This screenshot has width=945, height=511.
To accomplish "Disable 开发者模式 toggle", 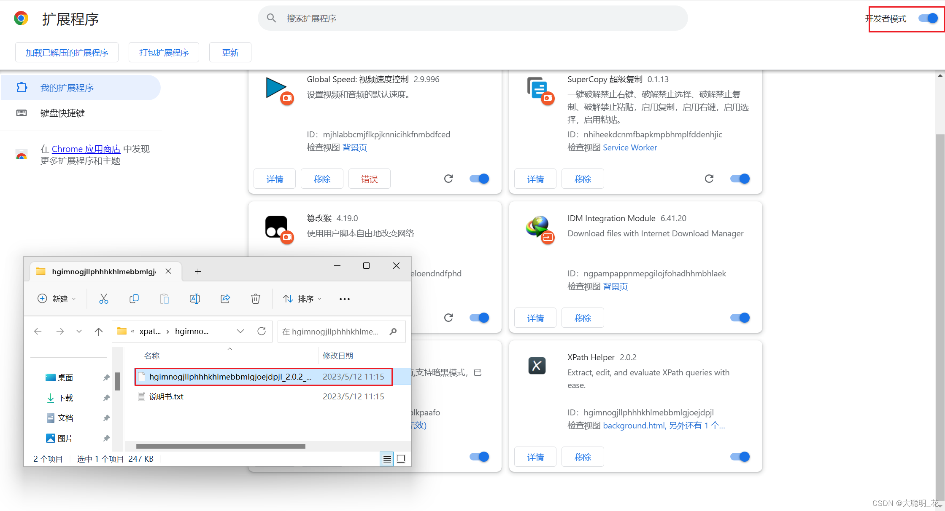I will 927,18.
